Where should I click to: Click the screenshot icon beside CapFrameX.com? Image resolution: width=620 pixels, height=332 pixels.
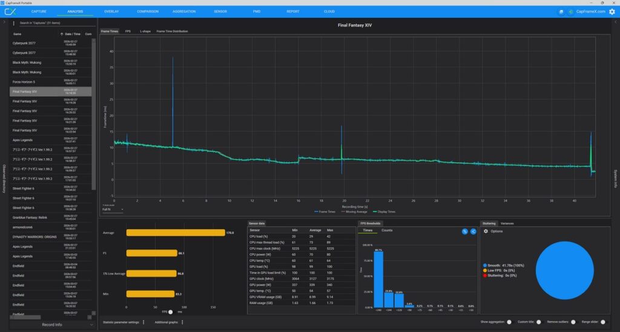point(561,12)
